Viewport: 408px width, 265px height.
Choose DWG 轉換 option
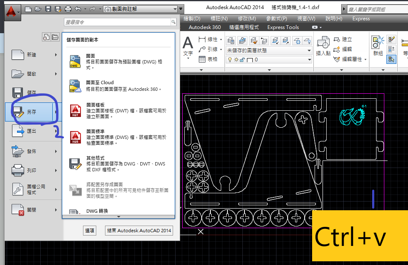tap(119, 211)
